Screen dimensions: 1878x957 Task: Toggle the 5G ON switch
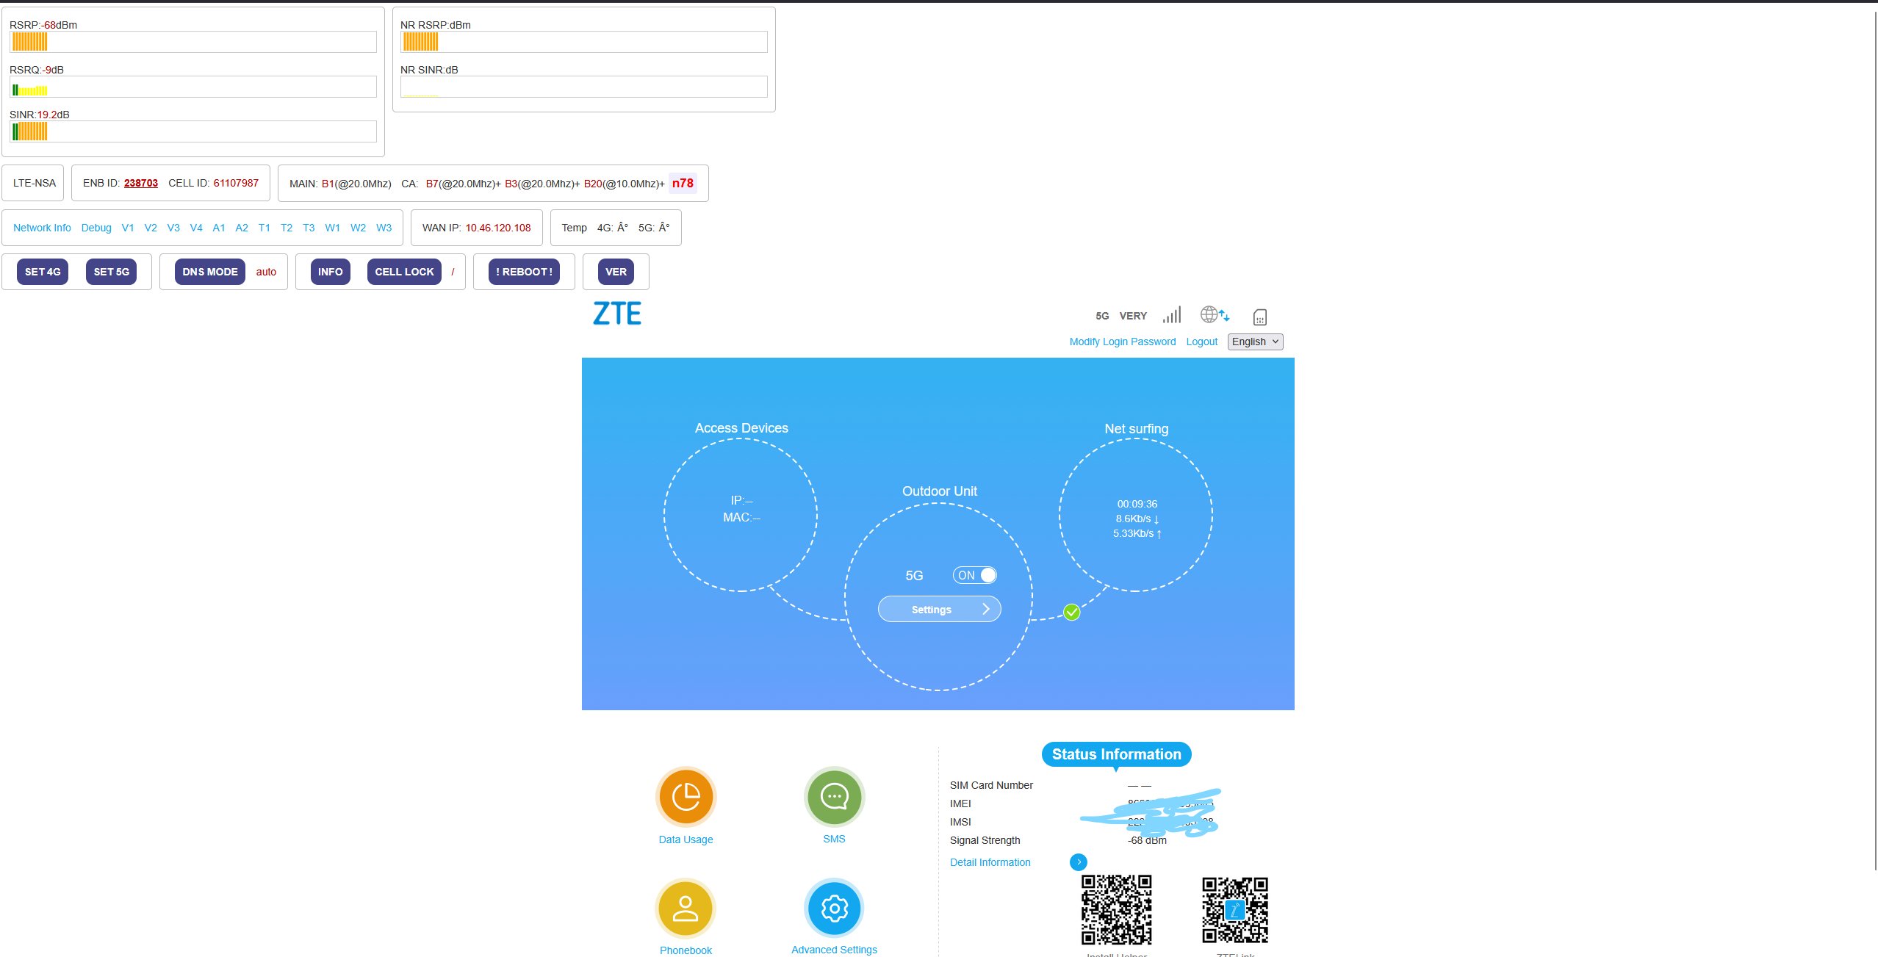975,575
